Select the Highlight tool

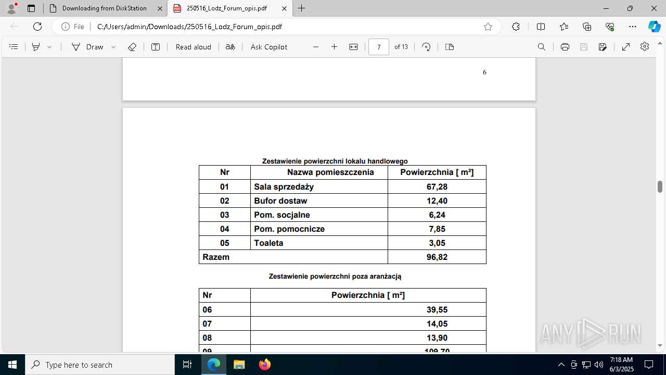tap(36, 47)
